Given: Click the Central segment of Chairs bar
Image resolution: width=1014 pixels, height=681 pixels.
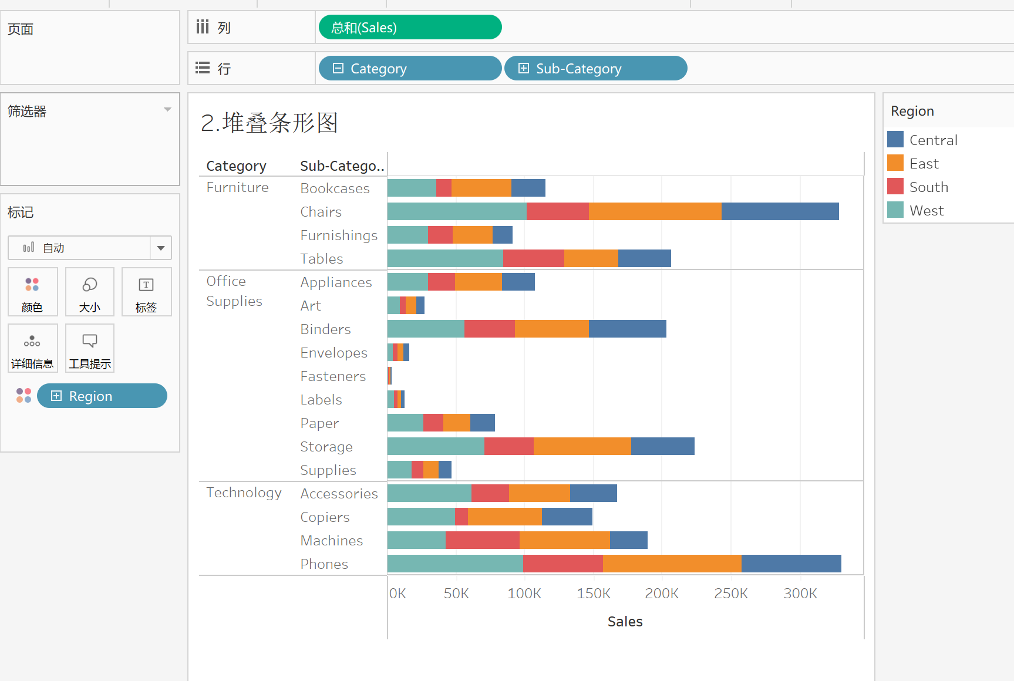Looking at the screenshot, I should click(x=780, y=211).
